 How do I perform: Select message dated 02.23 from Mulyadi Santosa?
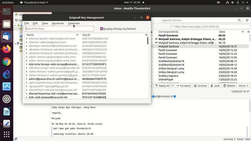tap(200, 39)
